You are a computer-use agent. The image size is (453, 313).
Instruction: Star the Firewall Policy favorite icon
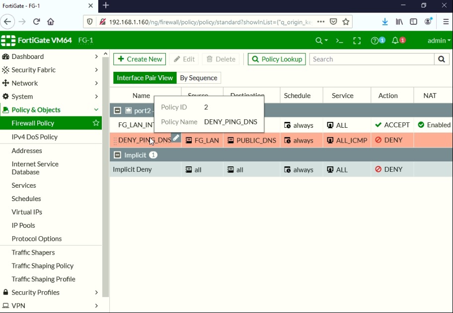click(x=95, y=123)
